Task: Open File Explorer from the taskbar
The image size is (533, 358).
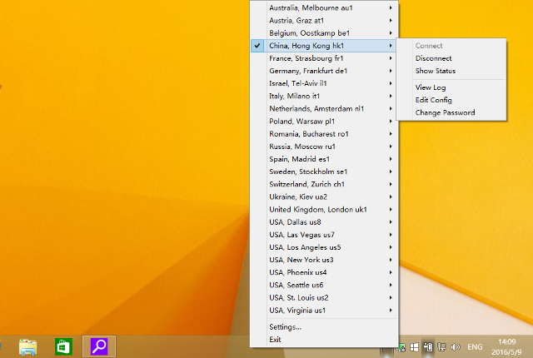Action: coord(27,347)
